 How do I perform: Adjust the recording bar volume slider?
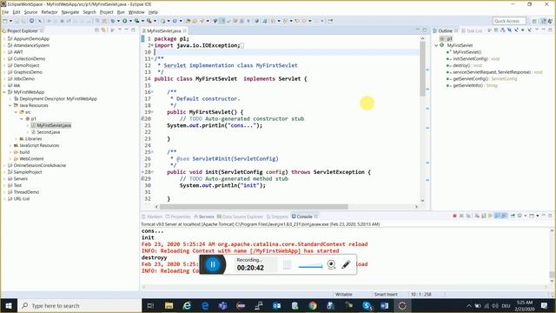pyautogui.click(x=310, y=267)
